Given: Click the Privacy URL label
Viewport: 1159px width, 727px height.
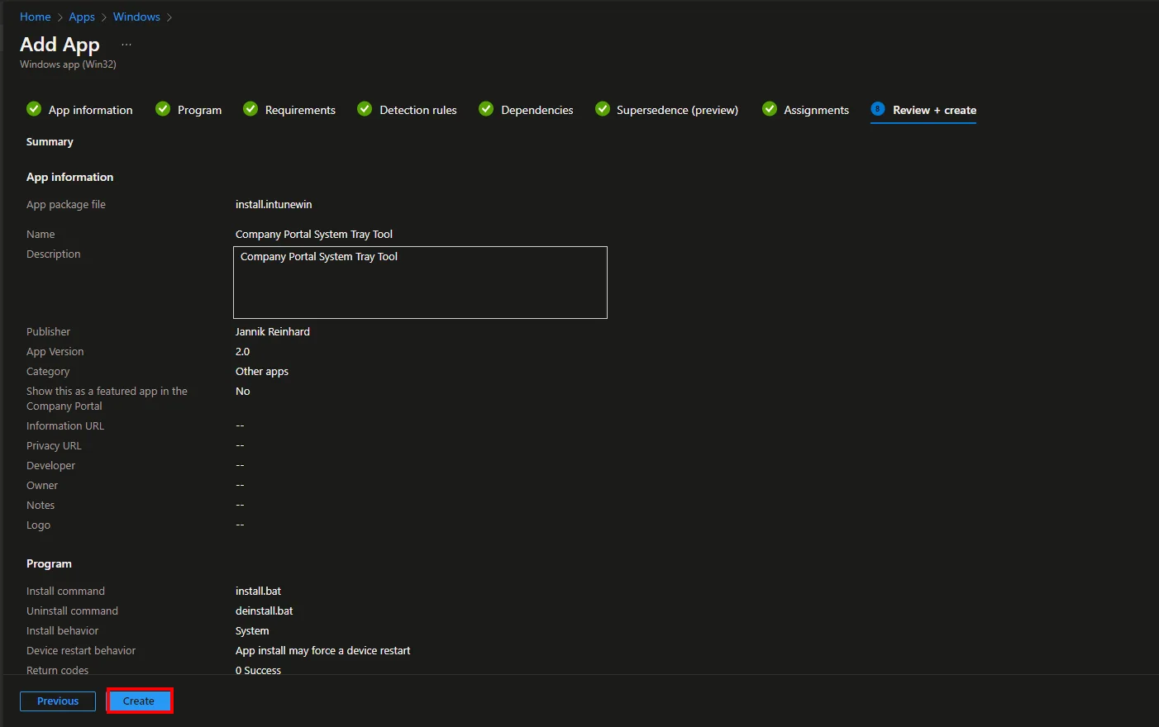Looking at the screenshot, I should pos(54,446).
